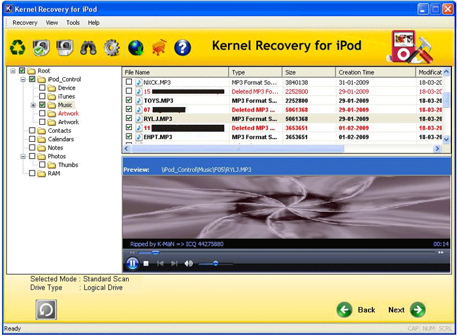Skip to previous track in preview player
458x336 pixels.
(x=160, y=263)
